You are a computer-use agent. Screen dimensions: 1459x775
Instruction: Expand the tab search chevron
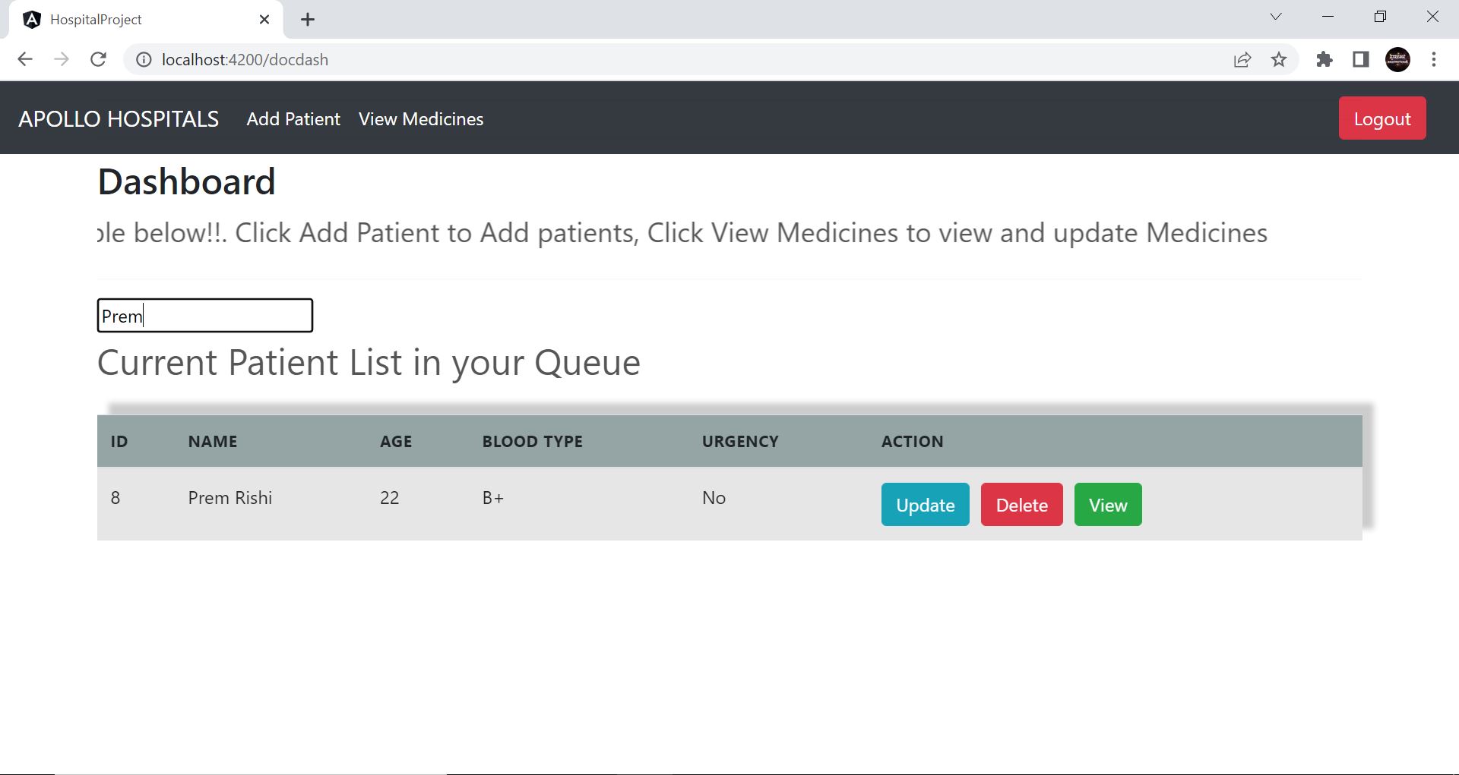(x=1276, y=17)
